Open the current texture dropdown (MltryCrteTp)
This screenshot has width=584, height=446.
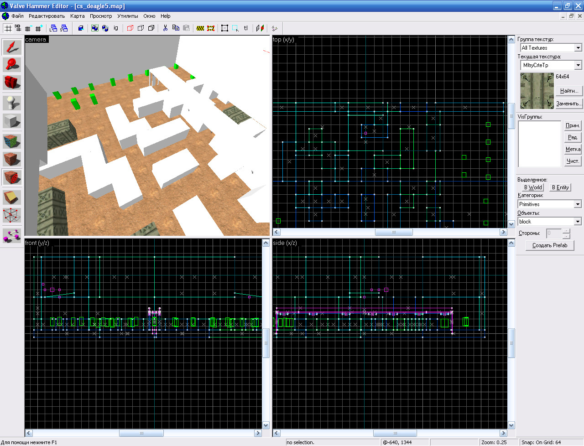578,65
